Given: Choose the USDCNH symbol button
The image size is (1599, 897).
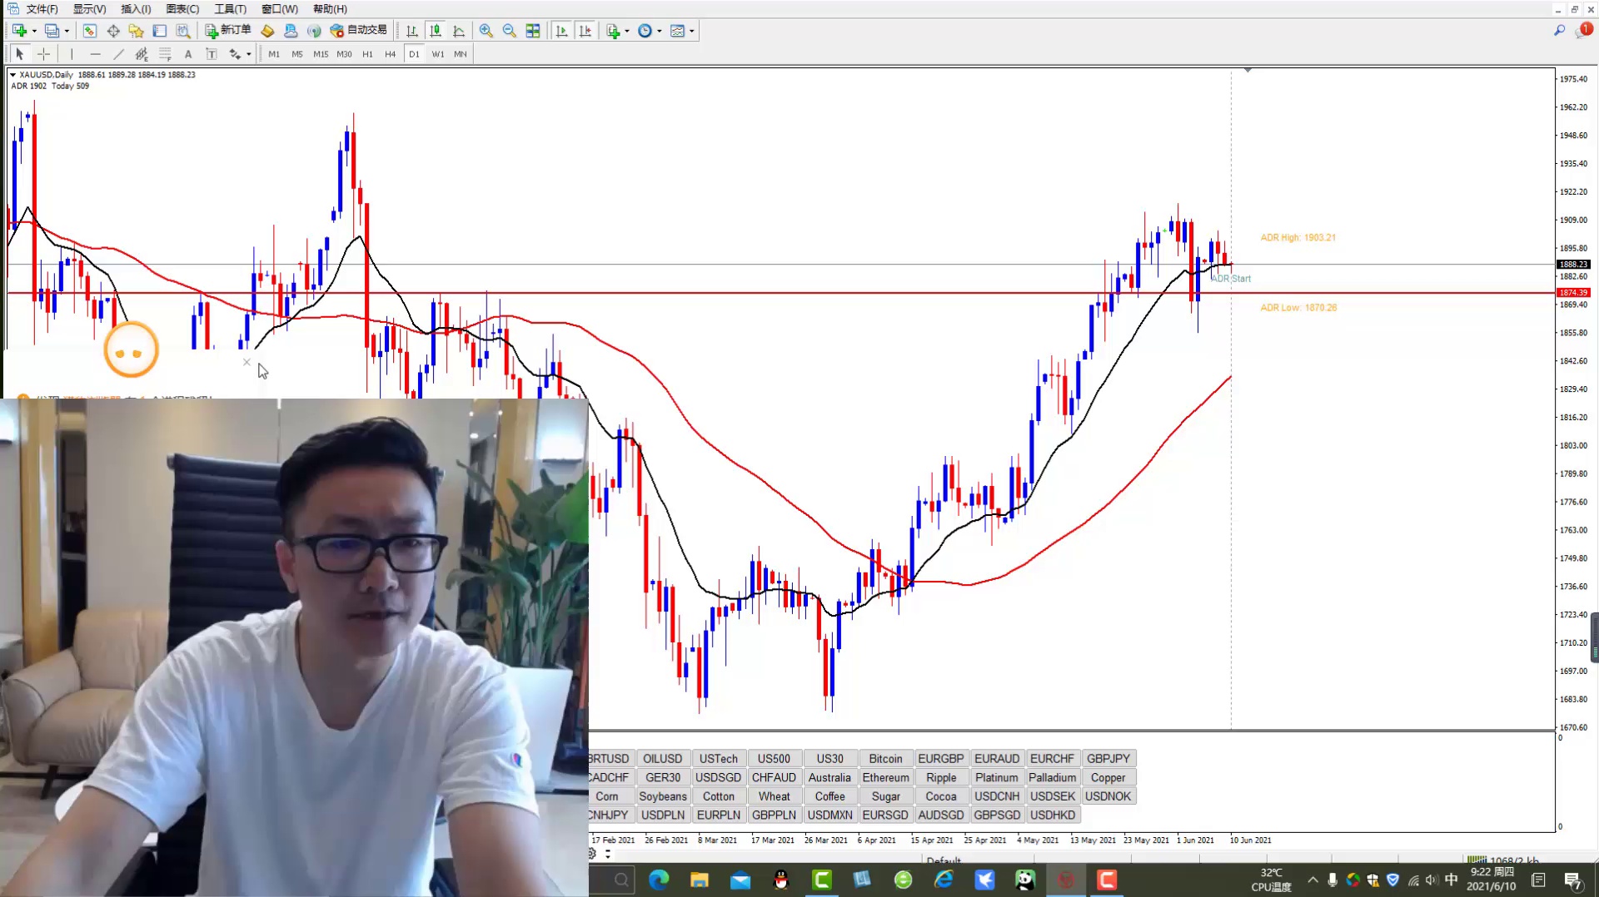Looking at the screenshot, I should (997, 796).
